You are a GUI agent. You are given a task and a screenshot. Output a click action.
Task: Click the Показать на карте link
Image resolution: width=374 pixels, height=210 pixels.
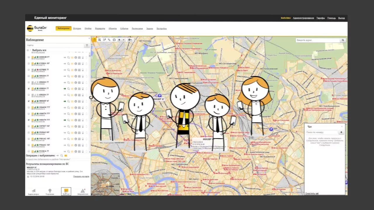81,176
